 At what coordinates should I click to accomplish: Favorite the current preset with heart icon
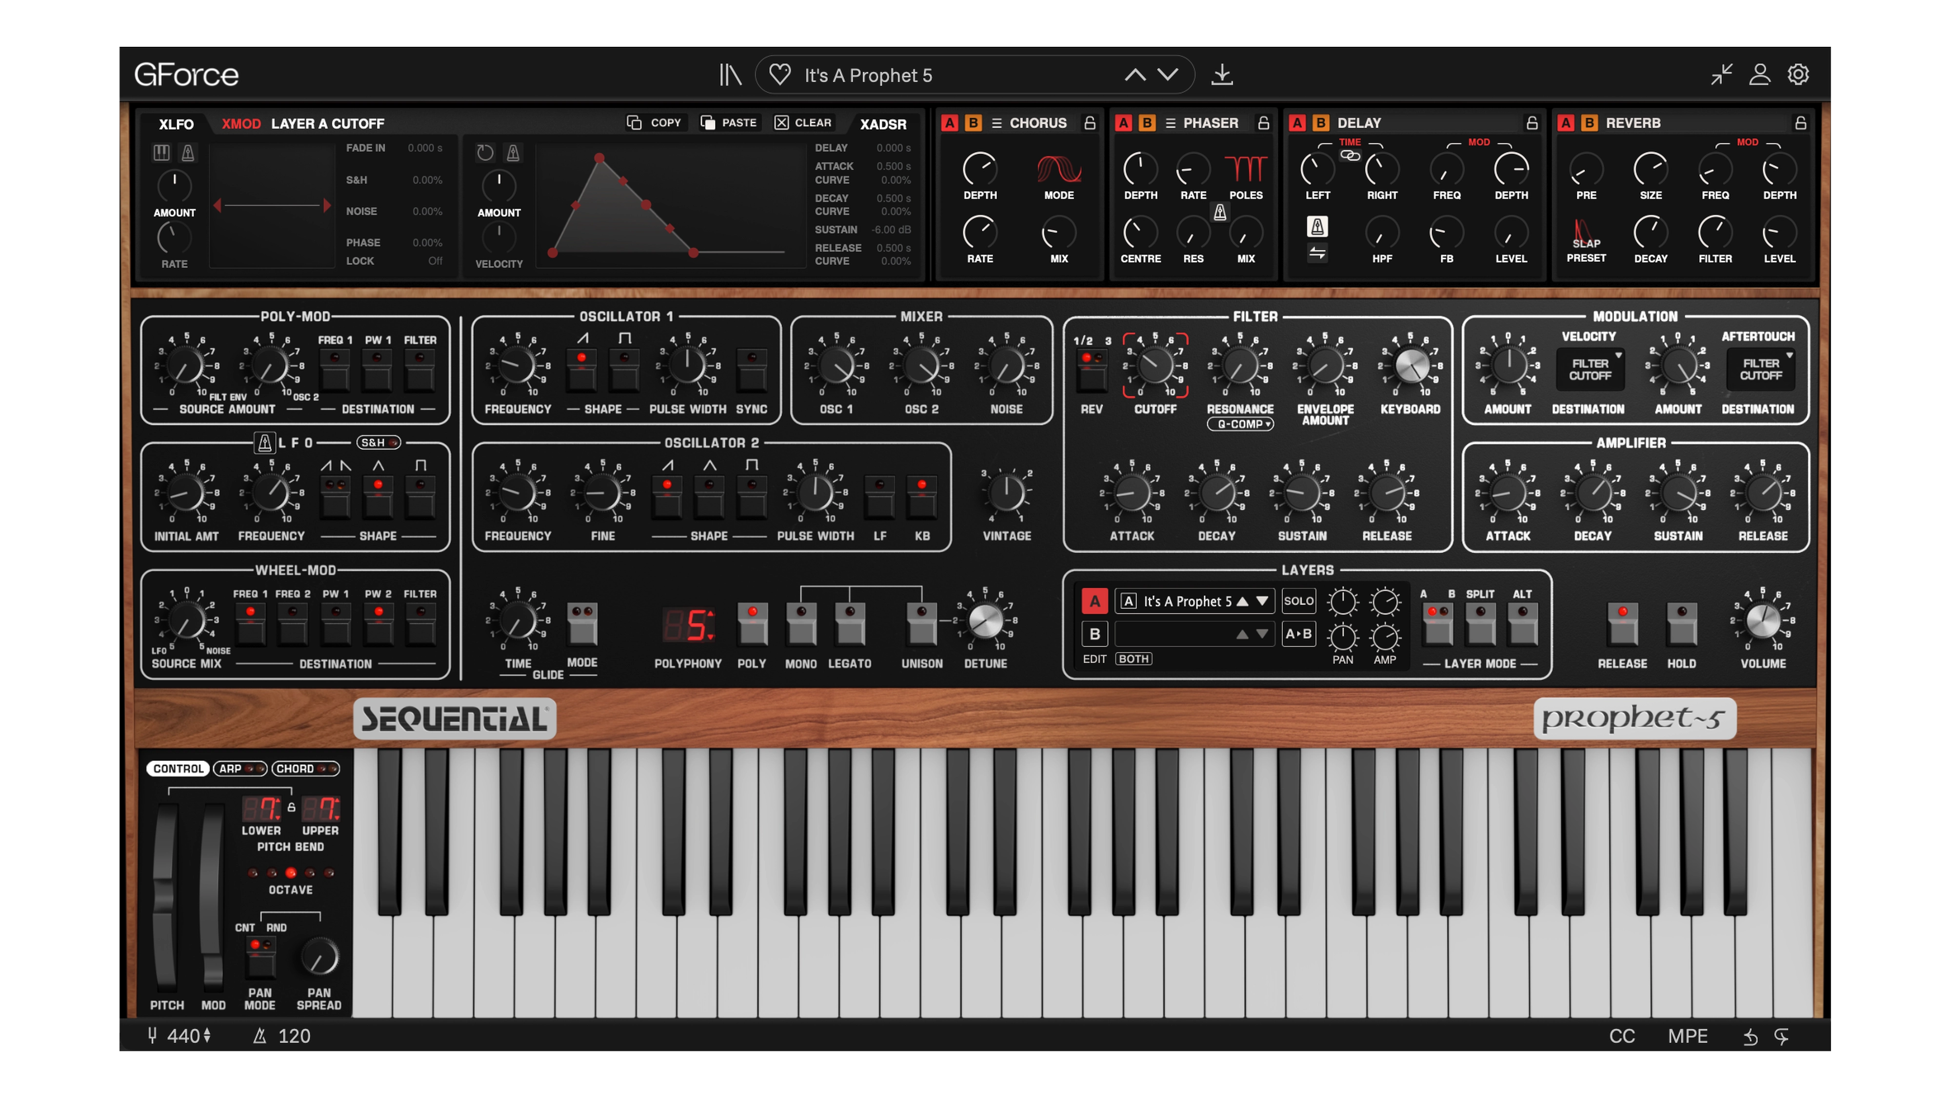779,75
